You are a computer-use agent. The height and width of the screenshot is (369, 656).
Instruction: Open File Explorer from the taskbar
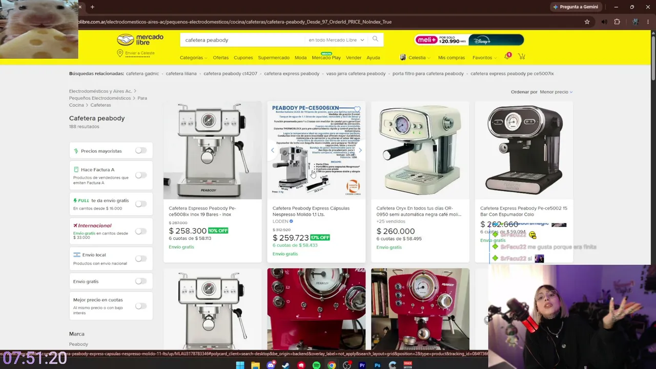255,365
